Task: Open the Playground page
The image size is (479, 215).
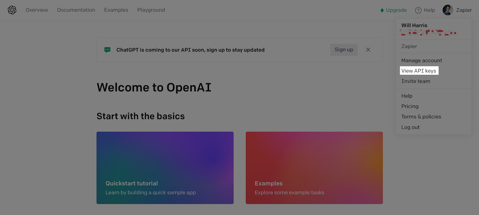Action: [x=151, y=10]
